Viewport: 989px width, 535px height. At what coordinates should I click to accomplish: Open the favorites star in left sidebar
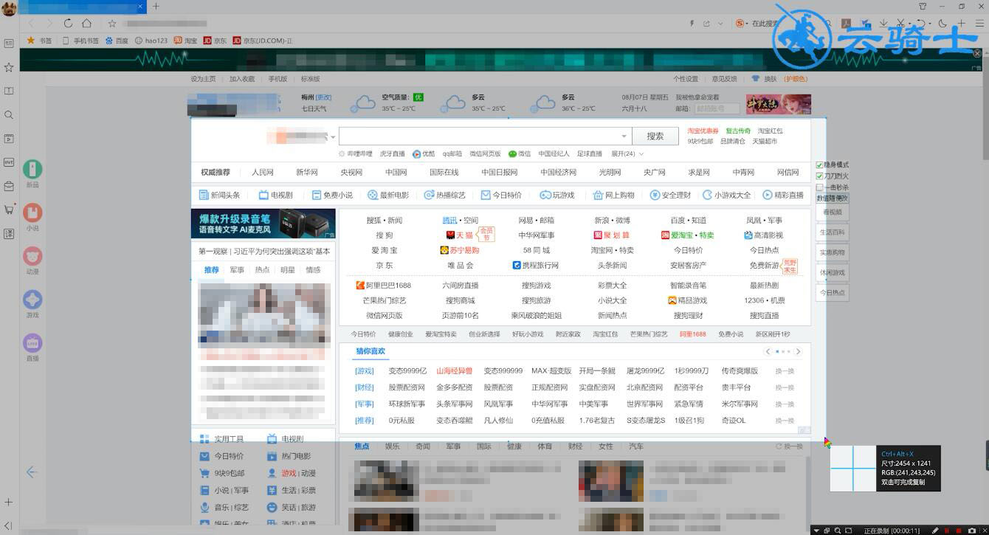click(x=9, y=67)
